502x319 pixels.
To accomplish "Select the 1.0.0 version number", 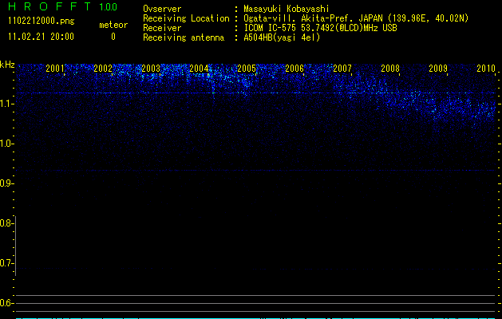I will point(108,7).
